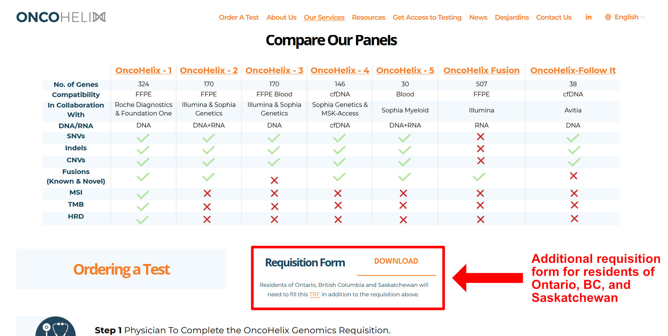This screenshot has height=336, width=668.
Task: Download the Requisition Form
Action: (x=396, y=261)
